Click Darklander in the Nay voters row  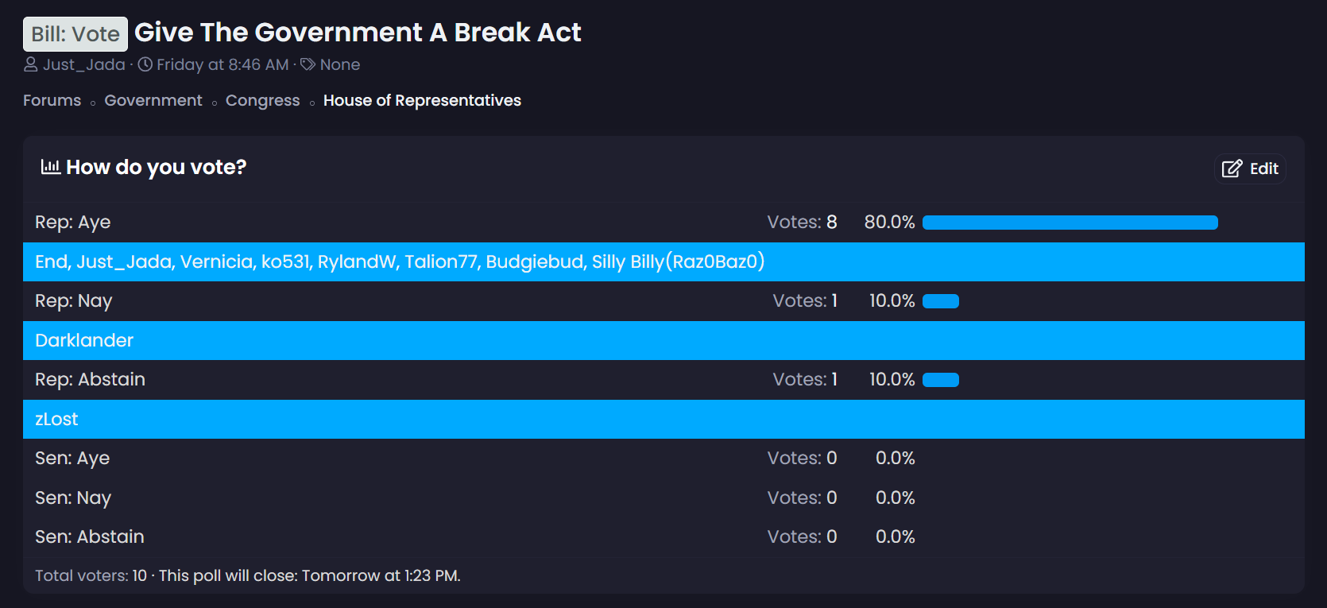click(84, 340)
